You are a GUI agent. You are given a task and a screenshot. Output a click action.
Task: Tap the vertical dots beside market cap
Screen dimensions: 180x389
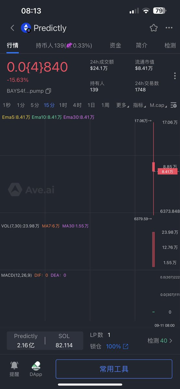(x=175, y=76)
